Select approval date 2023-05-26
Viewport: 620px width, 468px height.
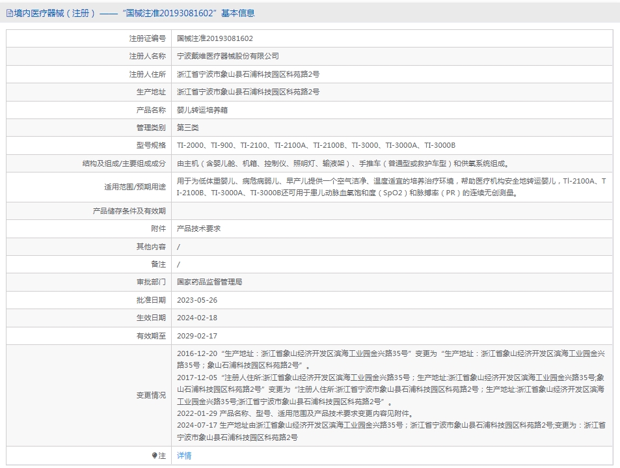pos(197,300)
